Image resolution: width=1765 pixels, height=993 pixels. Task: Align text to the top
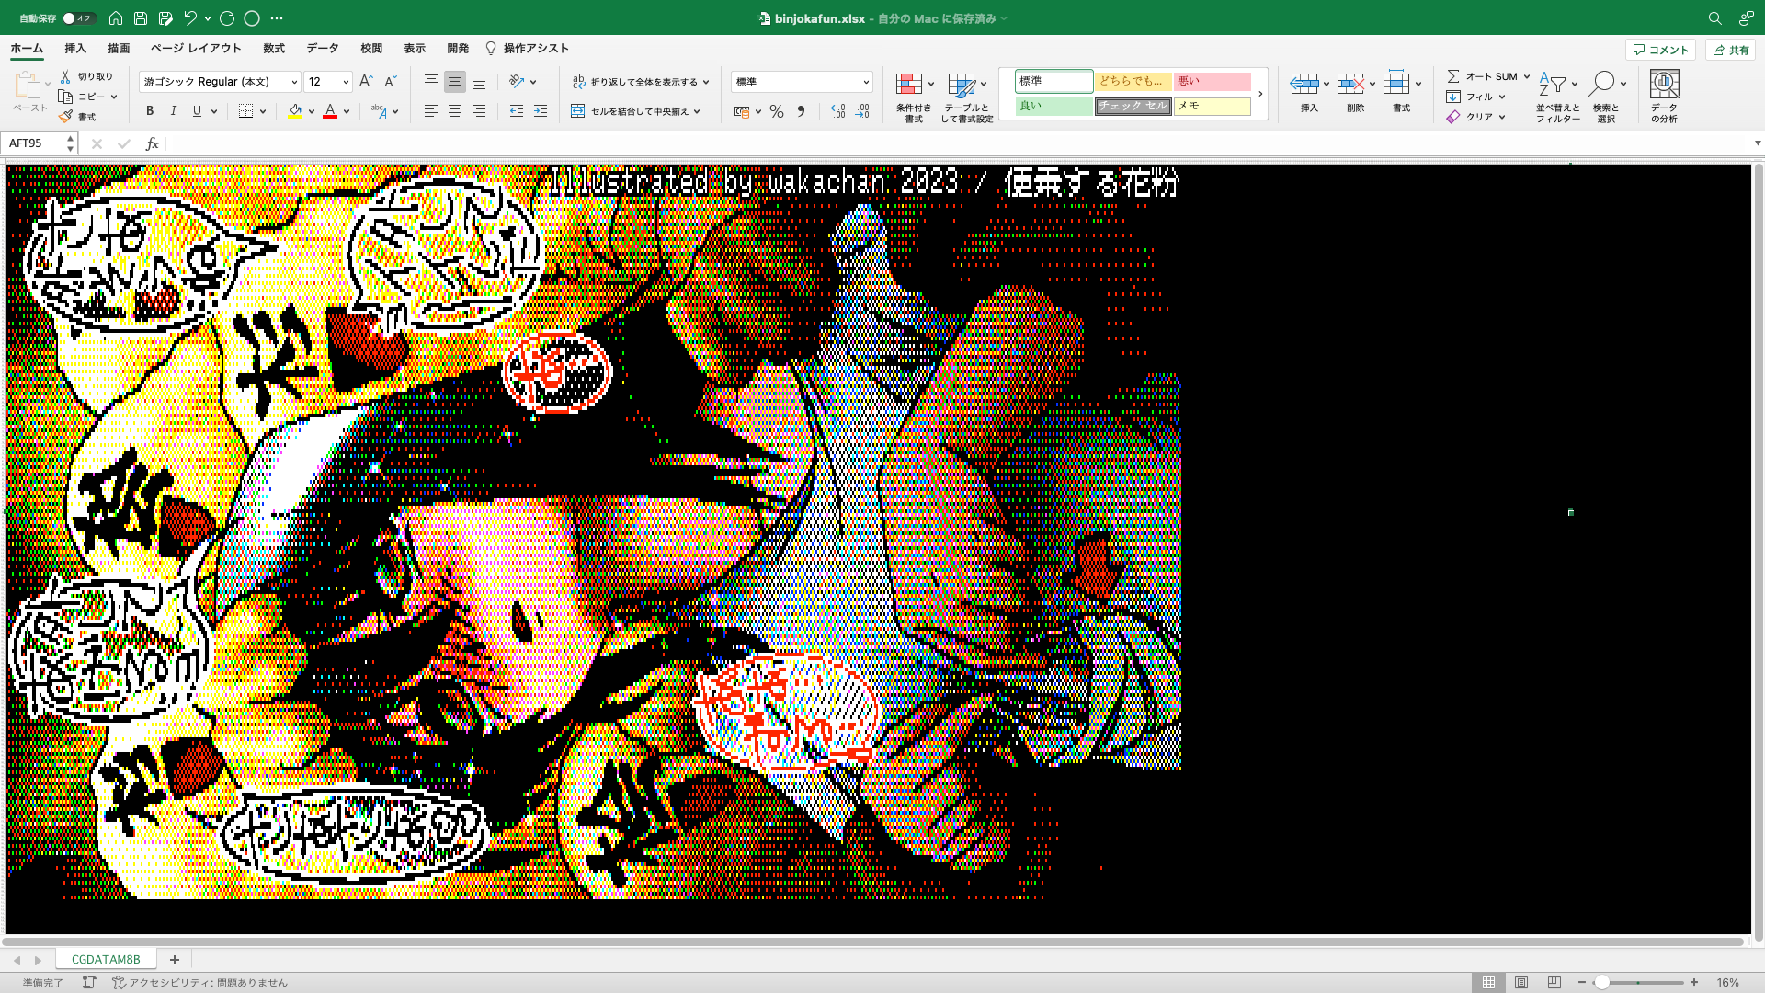(x=430, y=82)
